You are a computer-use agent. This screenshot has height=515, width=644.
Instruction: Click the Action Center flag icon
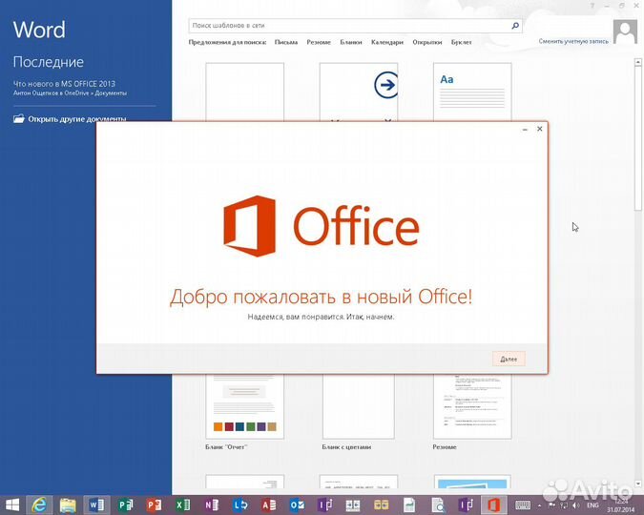552,505
